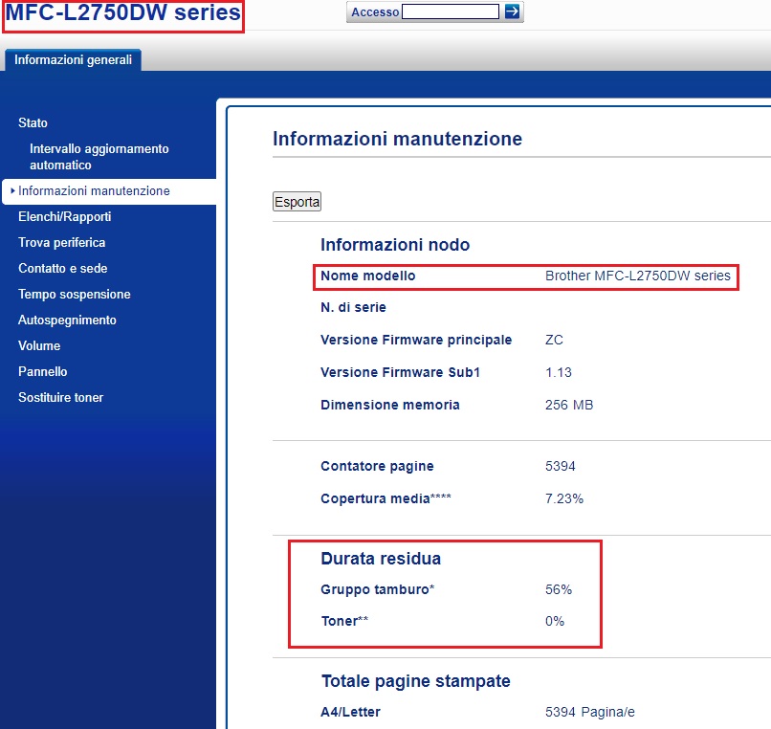Click the Durata residua heading
Image resolution: width=771 pixels, height=729 pixels.
click(x=381, y=559)
